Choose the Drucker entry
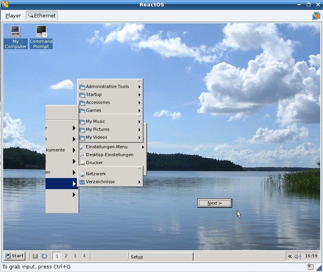Screen dimensions: 323x272 point(112,163)
